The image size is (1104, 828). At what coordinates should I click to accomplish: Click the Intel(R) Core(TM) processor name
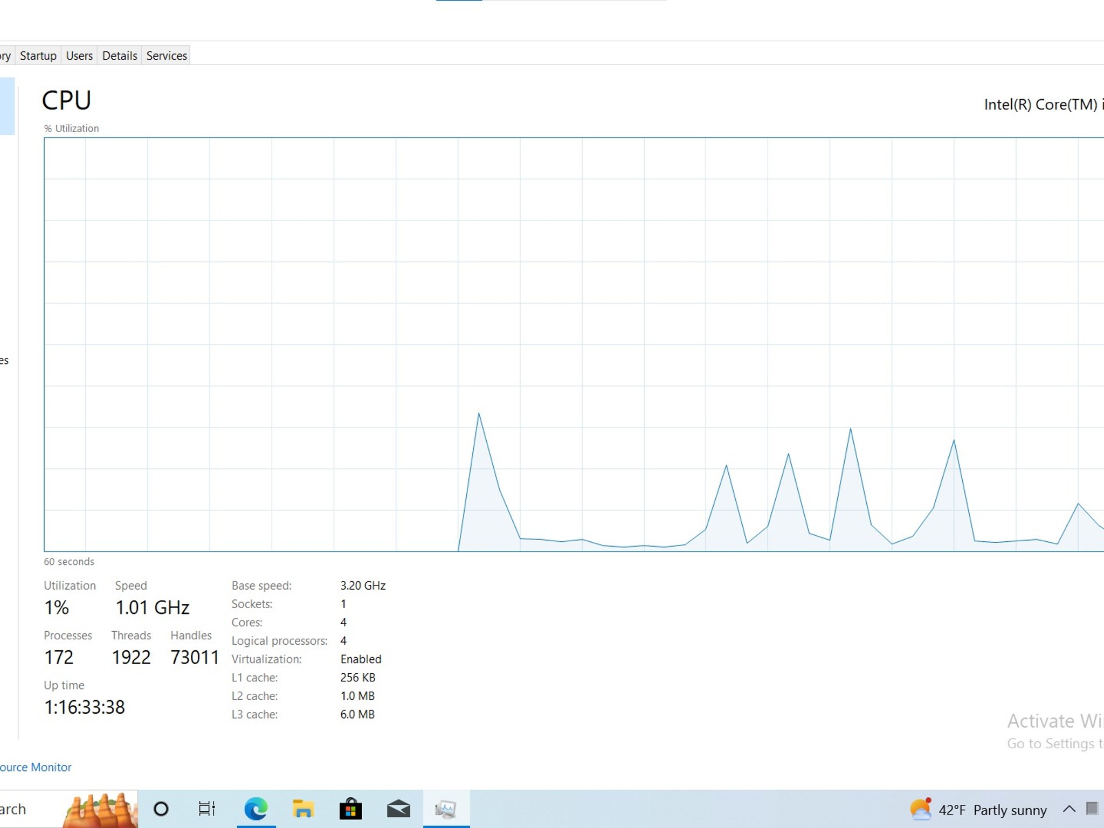coord(1044,105)
